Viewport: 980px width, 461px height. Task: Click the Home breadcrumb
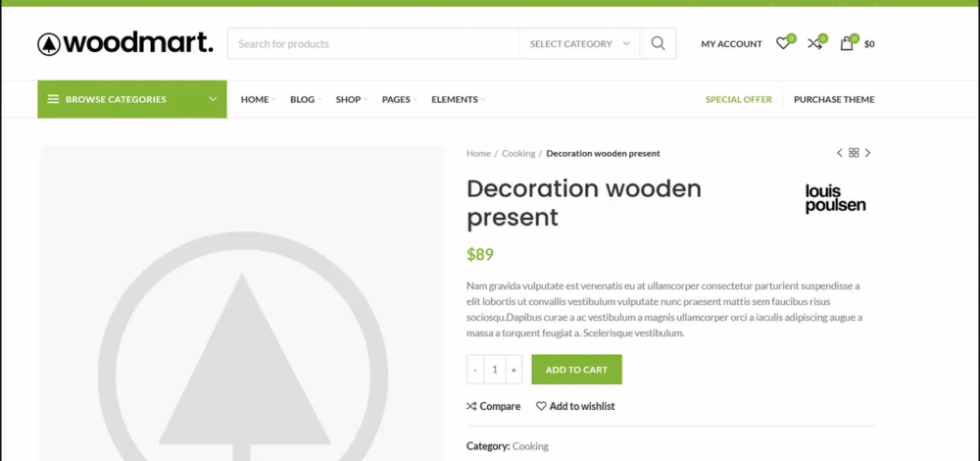(x=478, y=153)
